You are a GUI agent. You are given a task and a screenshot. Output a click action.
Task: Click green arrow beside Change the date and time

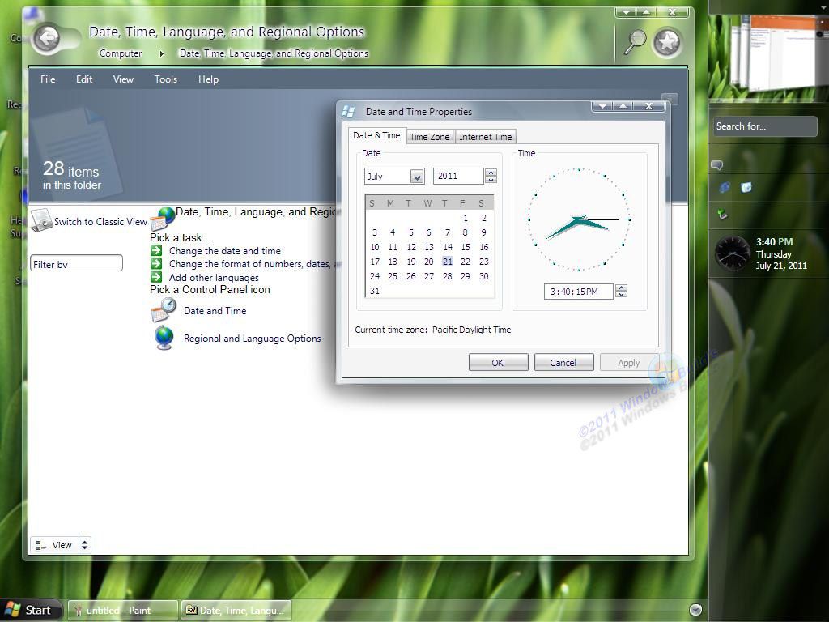pyautogui.click(x=156, y=250)
